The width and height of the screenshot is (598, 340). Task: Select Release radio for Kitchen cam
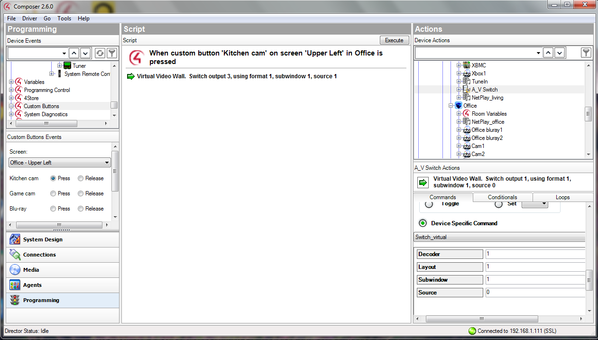(x=81, y=178)
